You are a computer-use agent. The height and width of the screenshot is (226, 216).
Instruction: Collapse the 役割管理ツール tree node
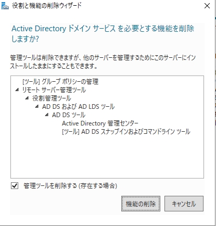coord(27,98)
